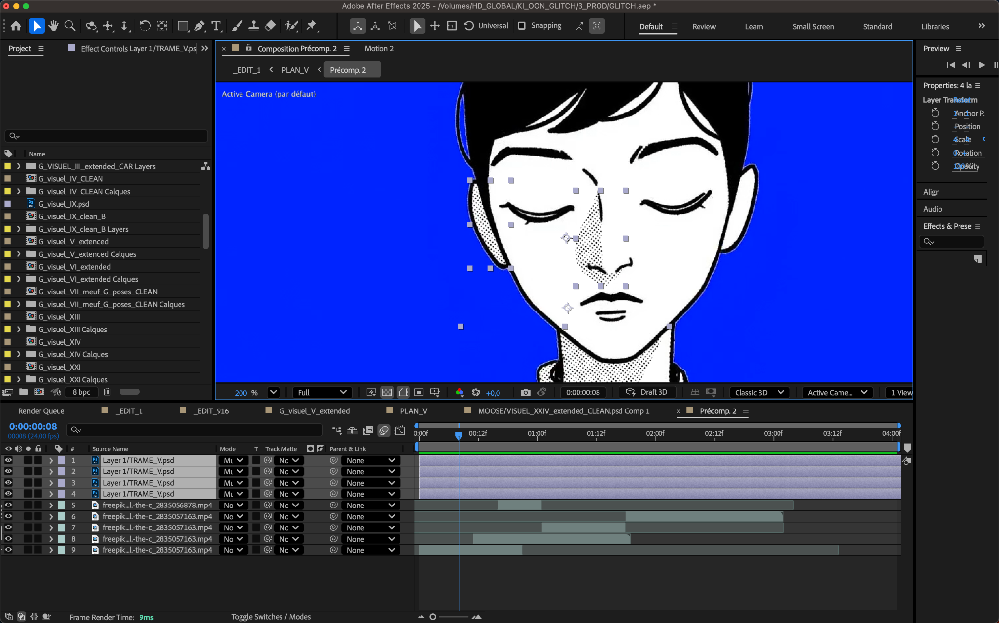Open the composition mini-flowchart in timeline
Viewport: 999px width, 623px height.
(x=337, y=430)
